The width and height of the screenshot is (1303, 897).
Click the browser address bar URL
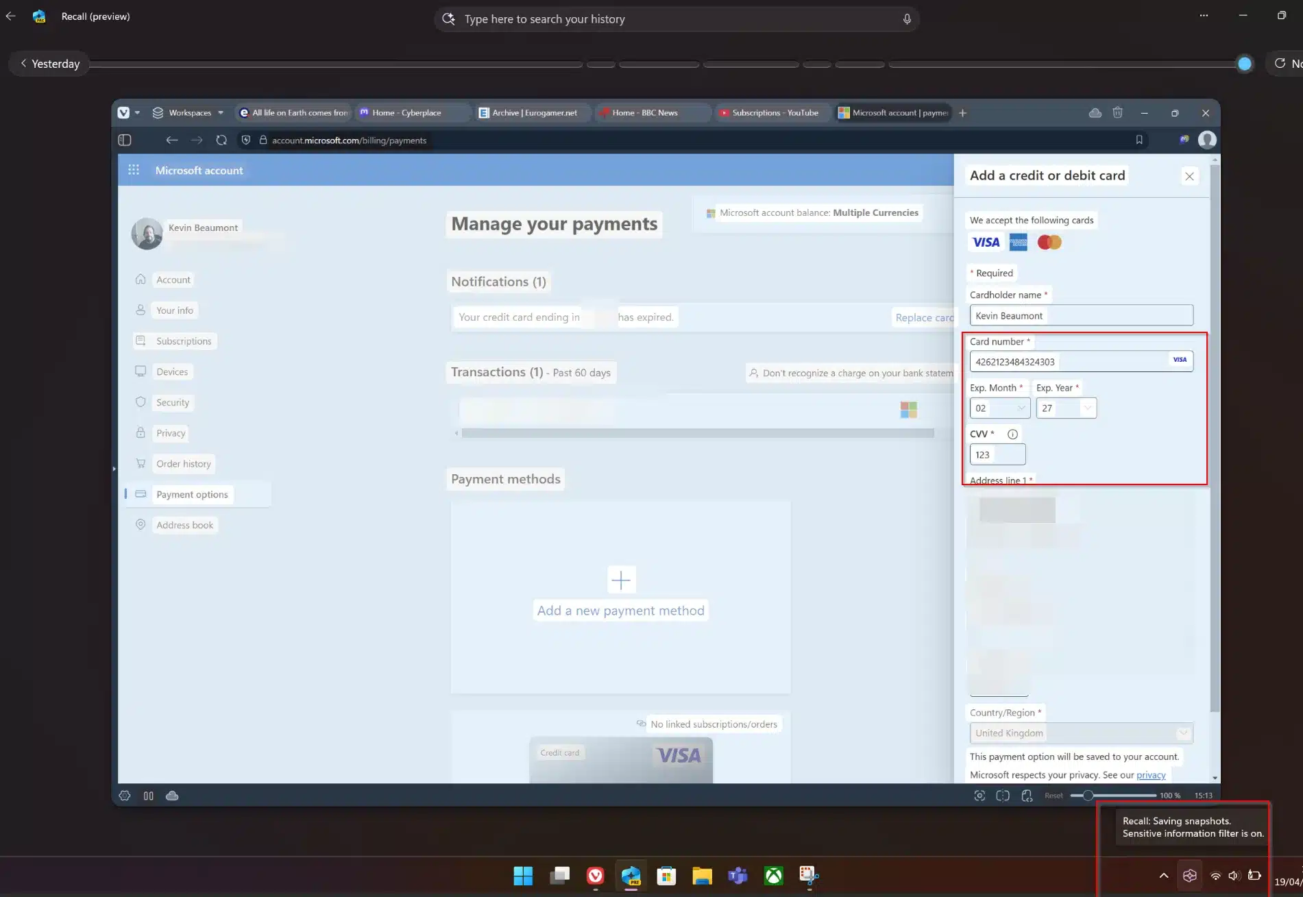[349, 140]
